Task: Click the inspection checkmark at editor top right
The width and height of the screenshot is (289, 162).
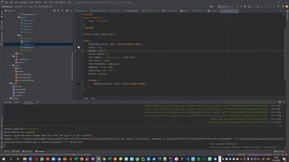Action: [284, 14]
